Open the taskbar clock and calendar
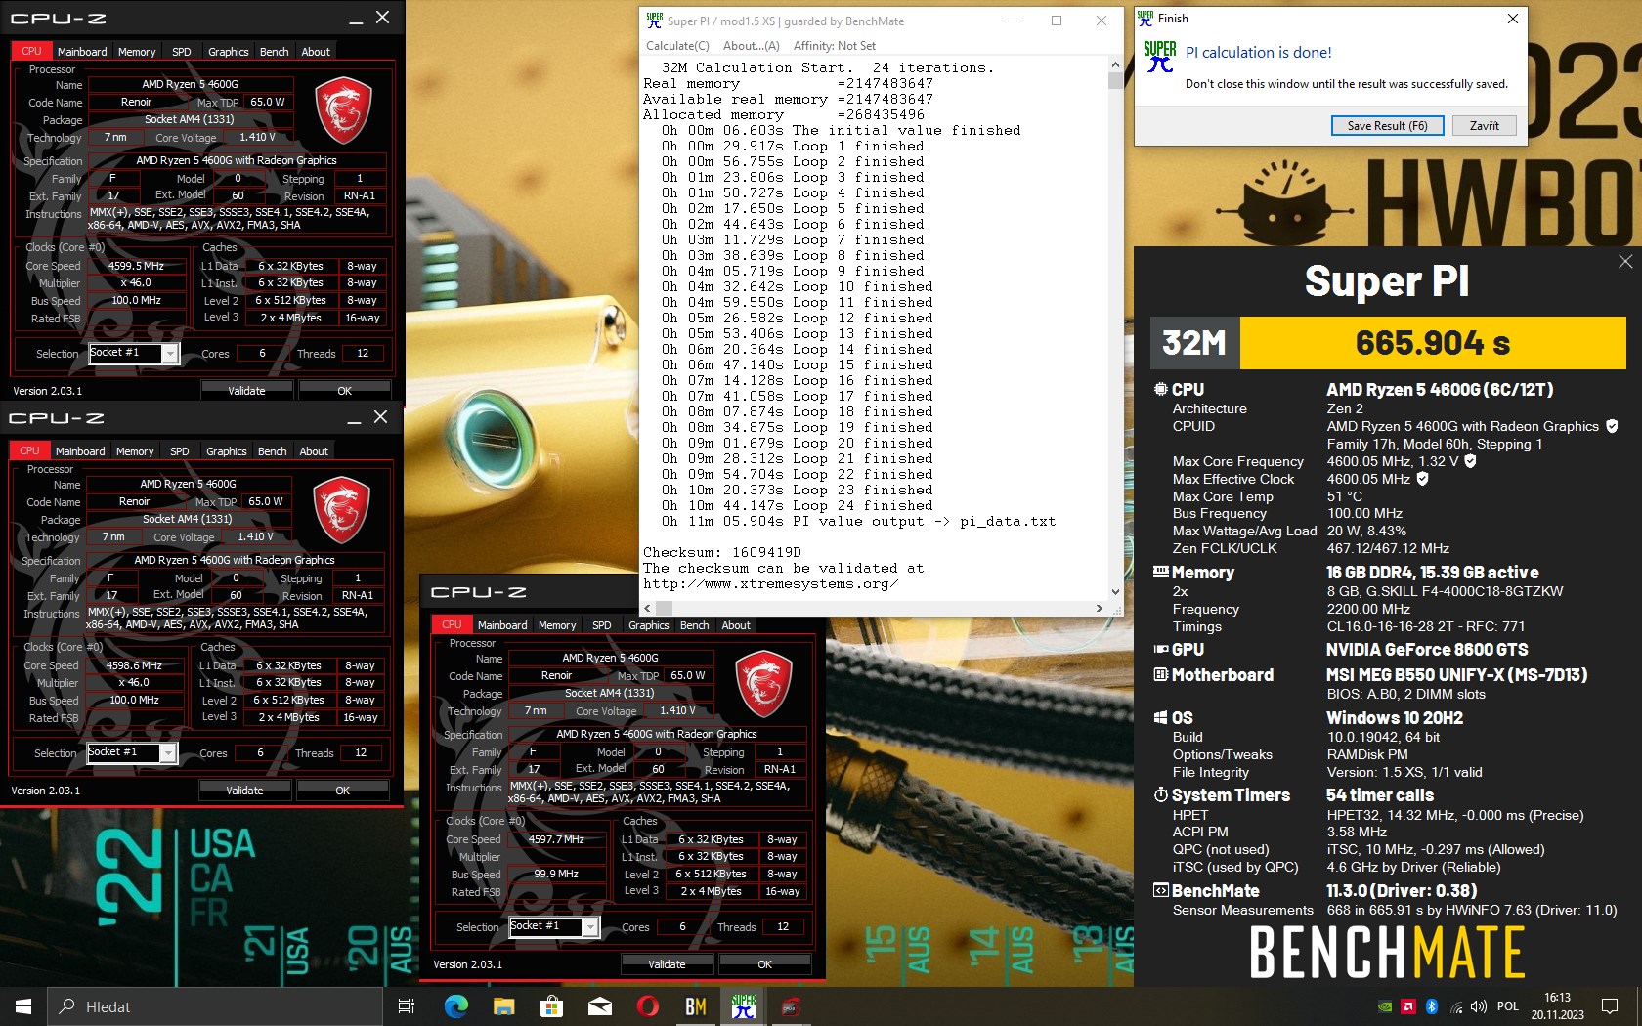This screenshot has width=1642, height=1026. [1558, 1006]
